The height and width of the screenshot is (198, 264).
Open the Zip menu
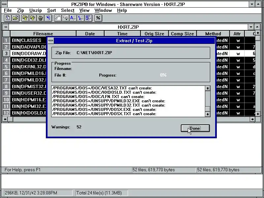(x=20, y=11)
